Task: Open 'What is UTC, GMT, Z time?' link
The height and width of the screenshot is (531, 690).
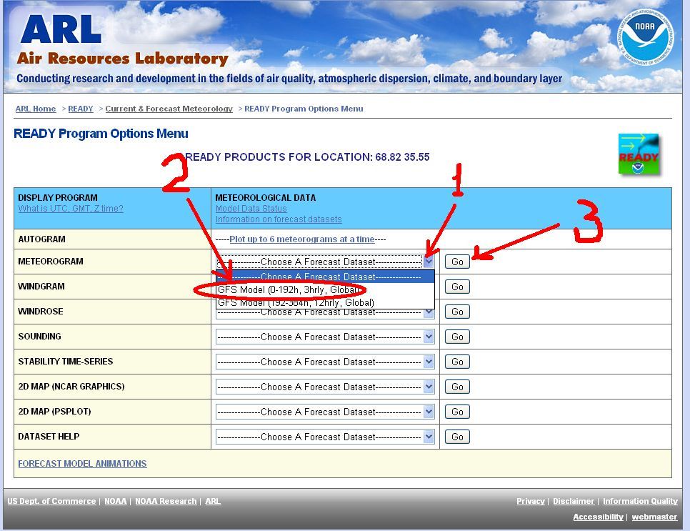Action: (71, 209)
